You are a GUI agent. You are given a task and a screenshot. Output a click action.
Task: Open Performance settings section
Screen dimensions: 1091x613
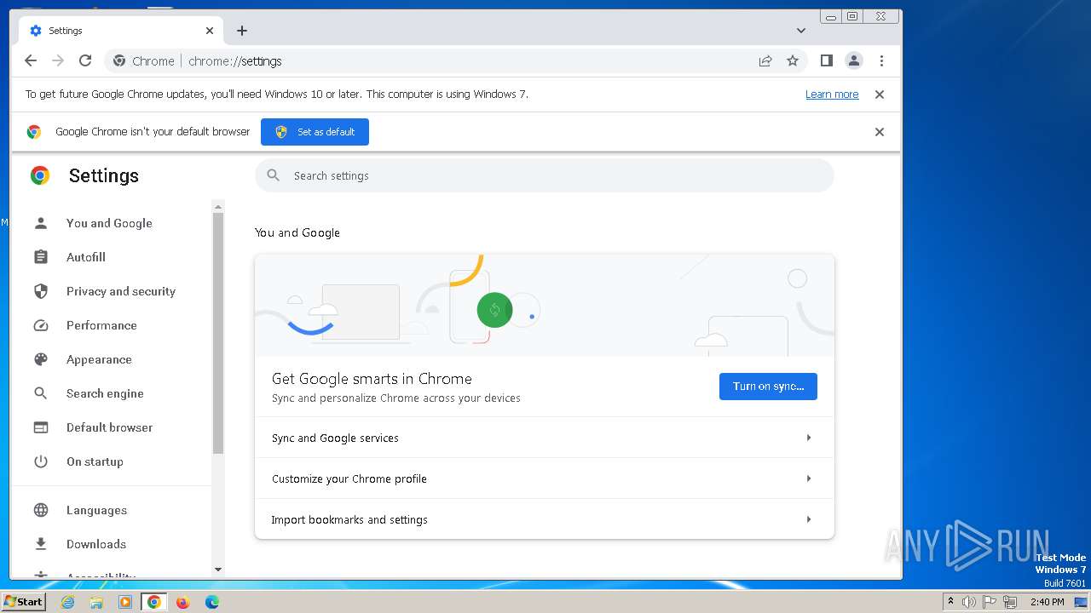(x=101, y=325)
